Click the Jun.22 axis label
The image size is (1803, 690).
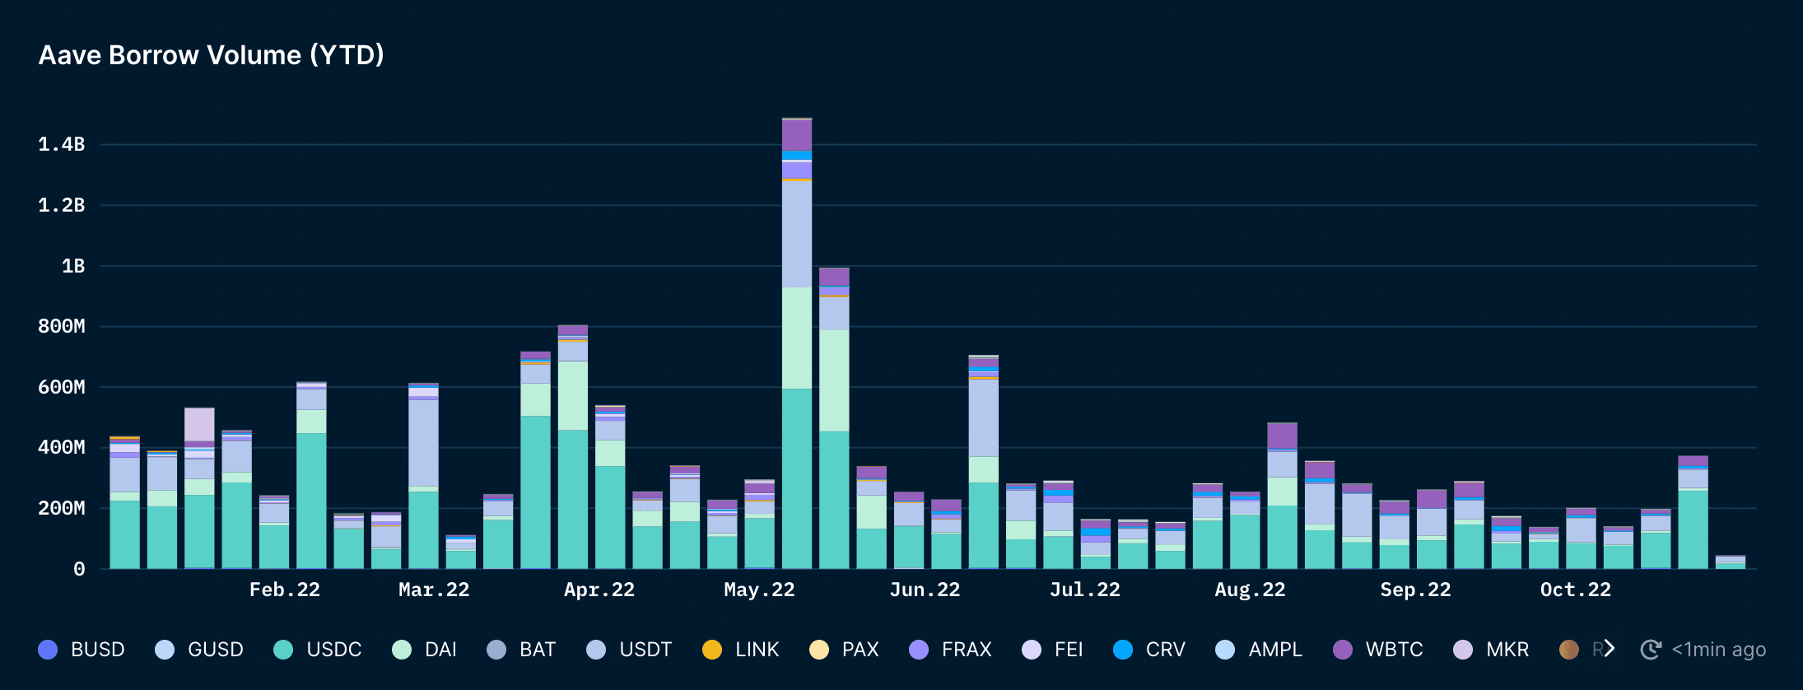click(x=925, y=590)
